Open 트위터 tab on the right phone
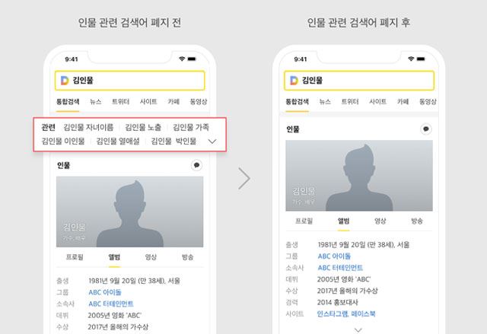 (x=350, y=101)
